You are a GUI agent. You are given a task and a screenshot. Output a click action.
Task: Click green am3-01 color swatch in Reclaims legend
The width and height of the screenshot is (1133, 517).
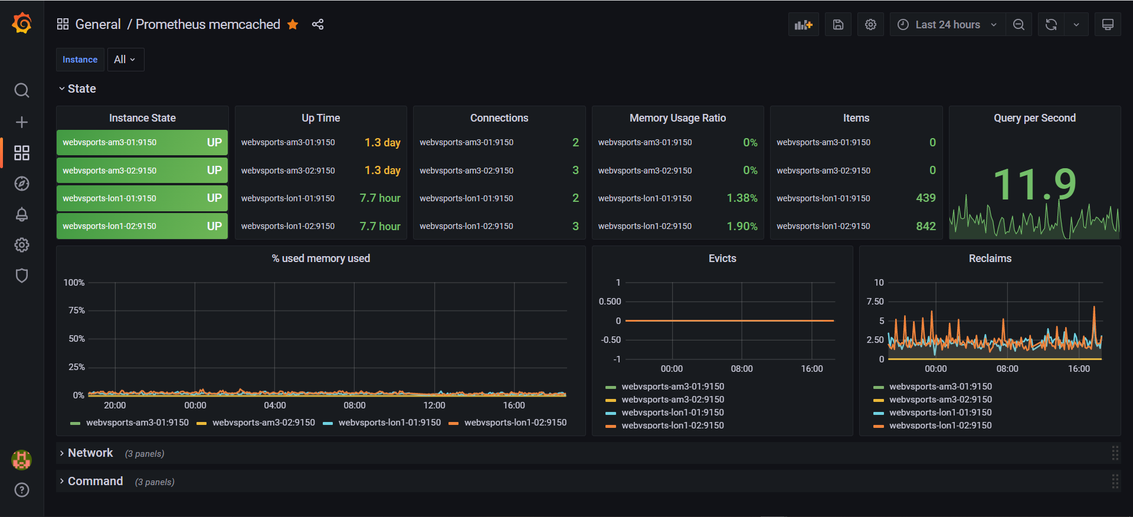[879, 387]
